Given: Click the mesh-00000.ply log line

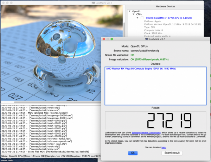Looking at the screenshot, I should pos(34,121).
